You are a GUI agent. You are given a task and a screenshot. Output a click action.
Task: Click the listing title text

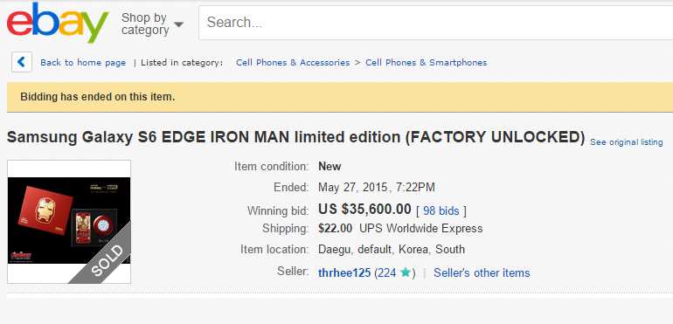pyautogui.click(x=295, y=137)
